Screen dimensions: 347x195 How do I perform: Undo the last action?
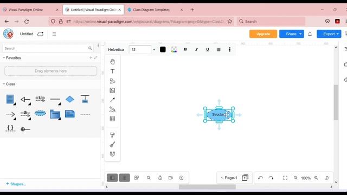coord(261,178)
